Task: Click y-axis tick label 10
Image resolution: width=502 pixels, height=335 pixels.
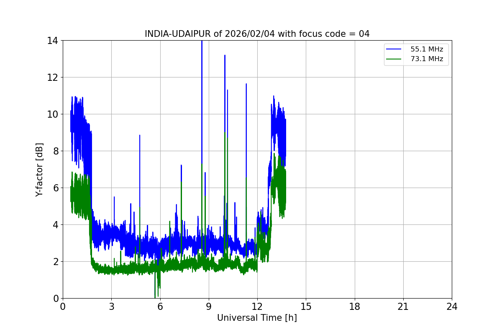Action: point(53,114)
